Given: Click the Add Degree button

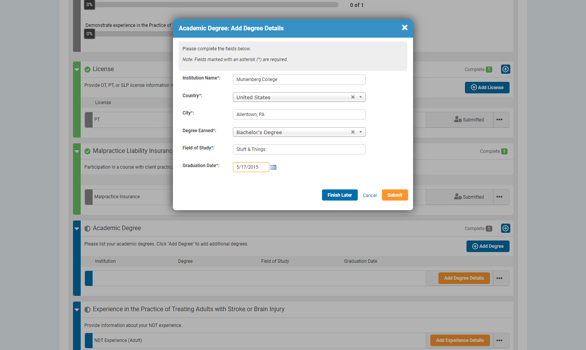Looking at the screenshot, I should [x=488, y=246].
